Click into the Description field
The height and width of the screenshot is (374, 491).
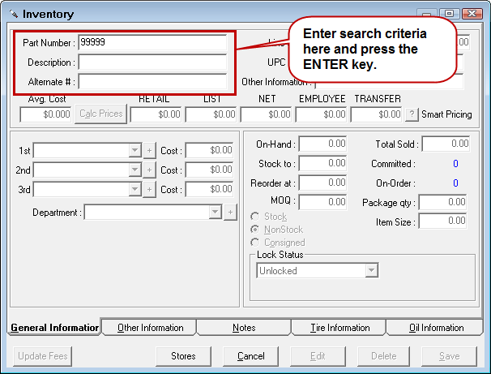152,62
